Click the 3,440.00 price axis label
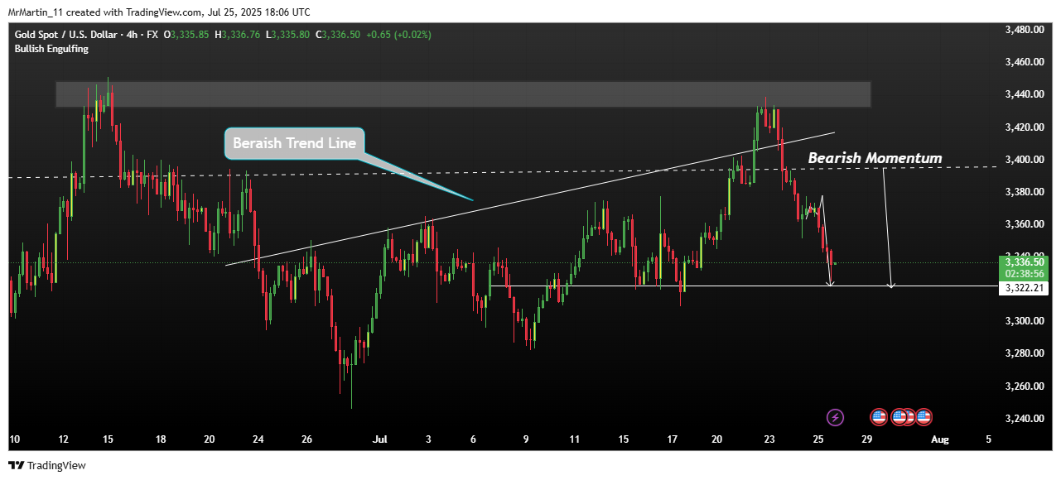 [1023, 94]
